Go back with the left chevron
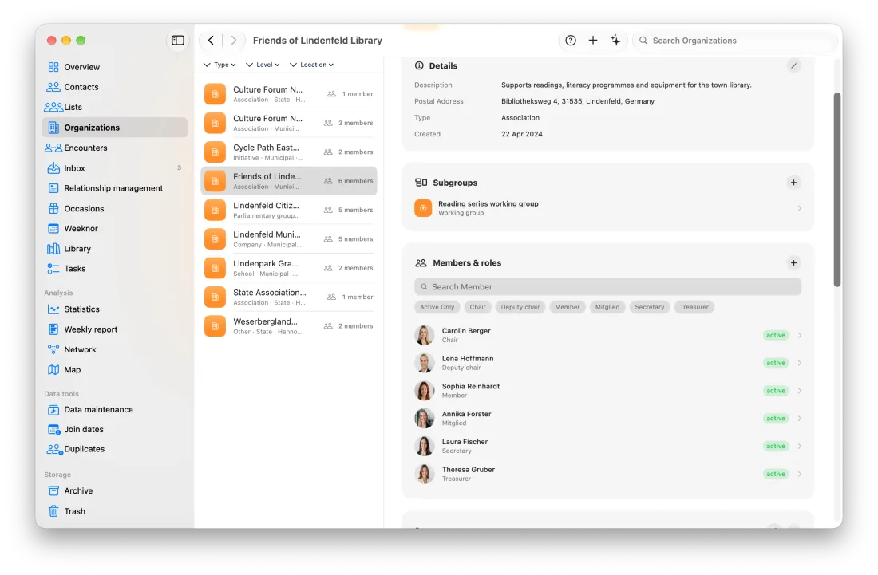Viewport: 878px width, 575px height. 211,40
